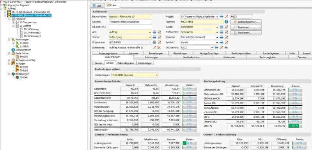312x150 pixels.
Task: Click the pencil edit icon next to Projekt
Action: pos(227,17)
